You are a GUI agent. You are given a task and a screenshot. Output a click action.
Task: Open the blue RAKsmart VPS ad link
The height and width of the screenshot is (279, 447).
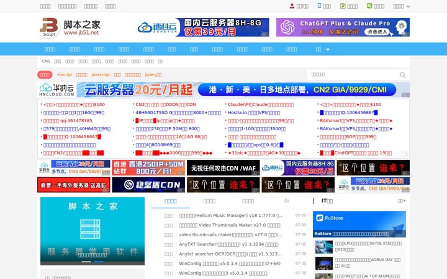click(x=356, y=129)
